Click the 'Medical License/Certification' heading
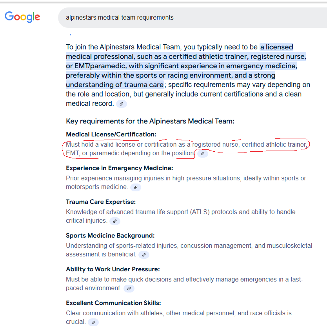The width and height of the screenshot is (327, 327). (111, 134)
